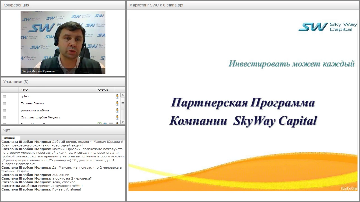Sort participants by the ФИО column header

coord(57,90)
